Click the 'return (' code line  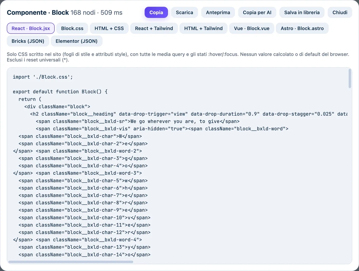click(x=30, y=99)
